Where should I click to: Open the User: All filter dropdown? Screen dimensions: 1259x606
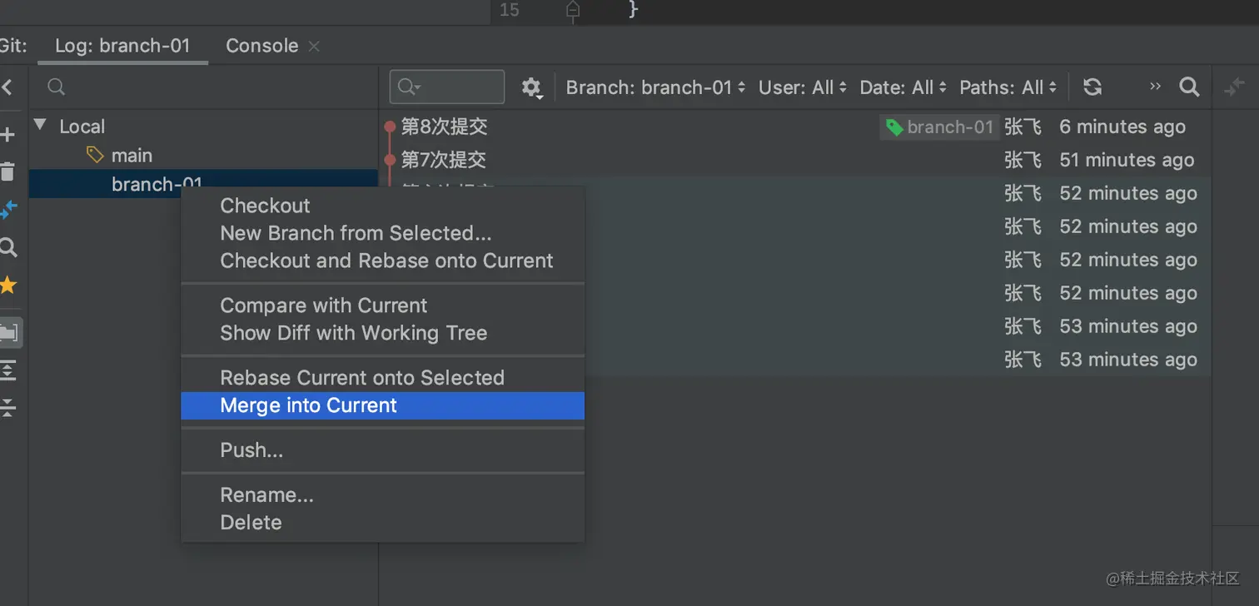click(802, 87)
